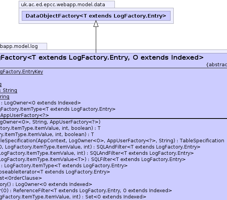Click the CloseableIterator return type line

pos(55,172)
